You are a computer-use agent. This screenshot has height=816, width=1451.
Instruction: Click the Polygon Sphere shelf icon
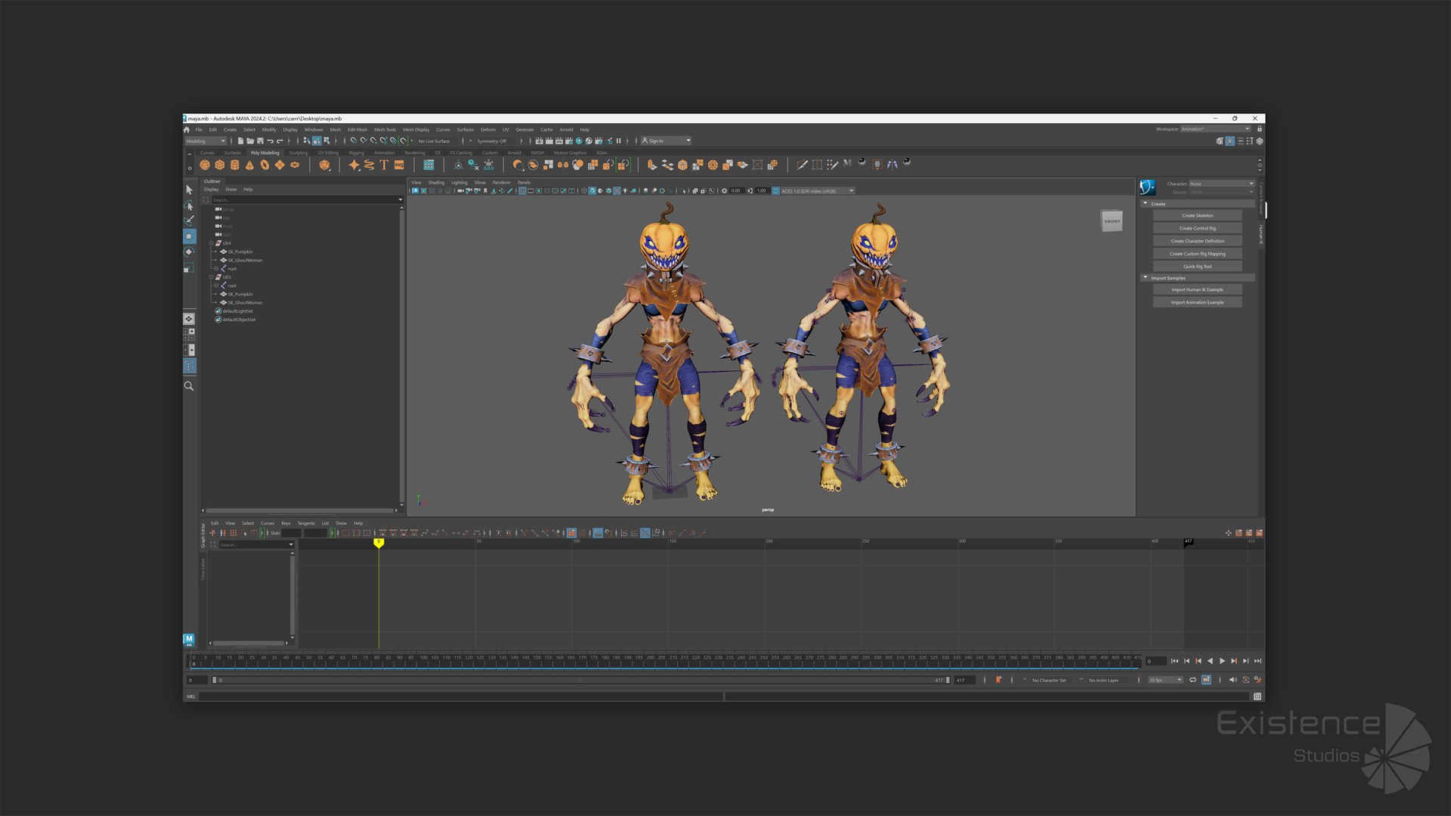205,165
